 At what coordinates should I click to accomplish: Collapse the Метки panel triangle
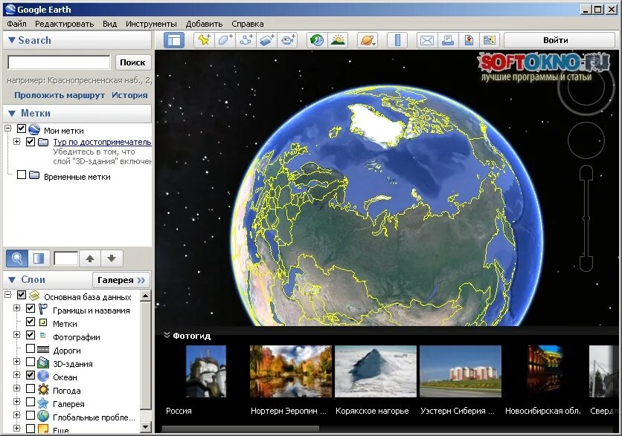coord(12,114)
